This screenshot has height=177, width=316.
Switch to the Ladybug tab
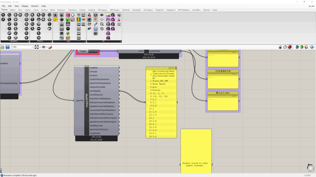[92, 10]
